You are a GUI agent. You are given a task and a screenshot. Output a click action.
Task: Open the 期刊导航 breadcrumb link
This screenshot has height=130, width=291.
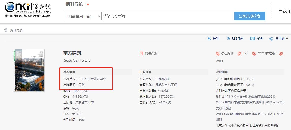point(16,30)
